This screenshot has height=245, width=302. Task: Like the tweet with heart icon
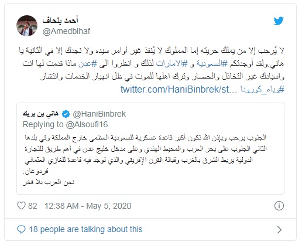tap(21, 206)
